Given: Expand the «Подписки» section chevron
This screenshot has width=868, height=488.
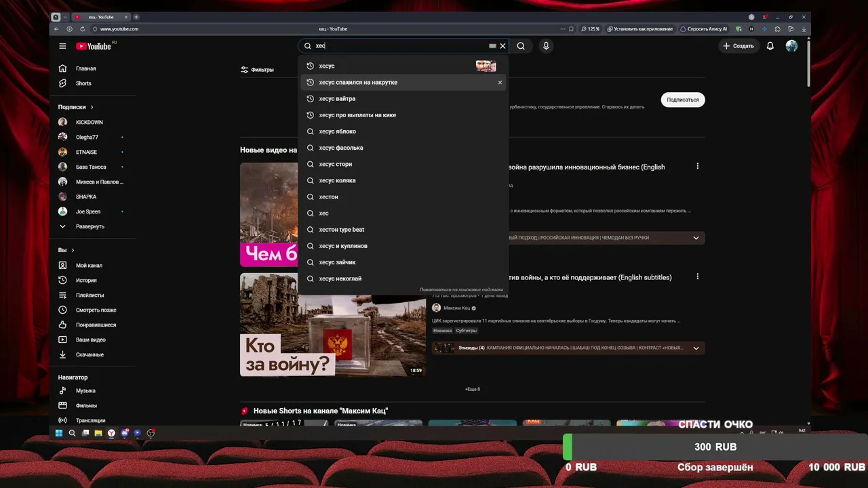Looking at the screenshot, I should tap(92, 107).
